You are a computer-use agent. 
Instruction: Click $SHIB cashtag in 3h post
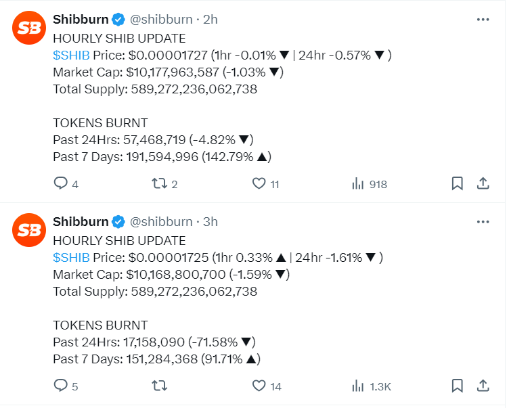[x=71, y=257]
